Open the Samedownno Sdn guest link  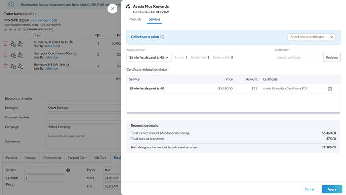point(45,20)
